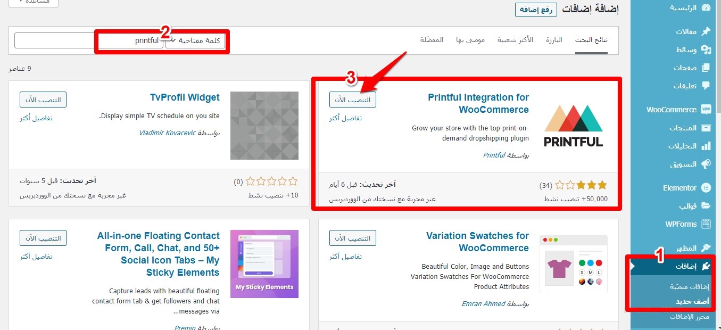This screenshot has height=330, width=721.
Task: Open تفاصيل أكثر for Floating Contact Form
Action: (36, 257)
